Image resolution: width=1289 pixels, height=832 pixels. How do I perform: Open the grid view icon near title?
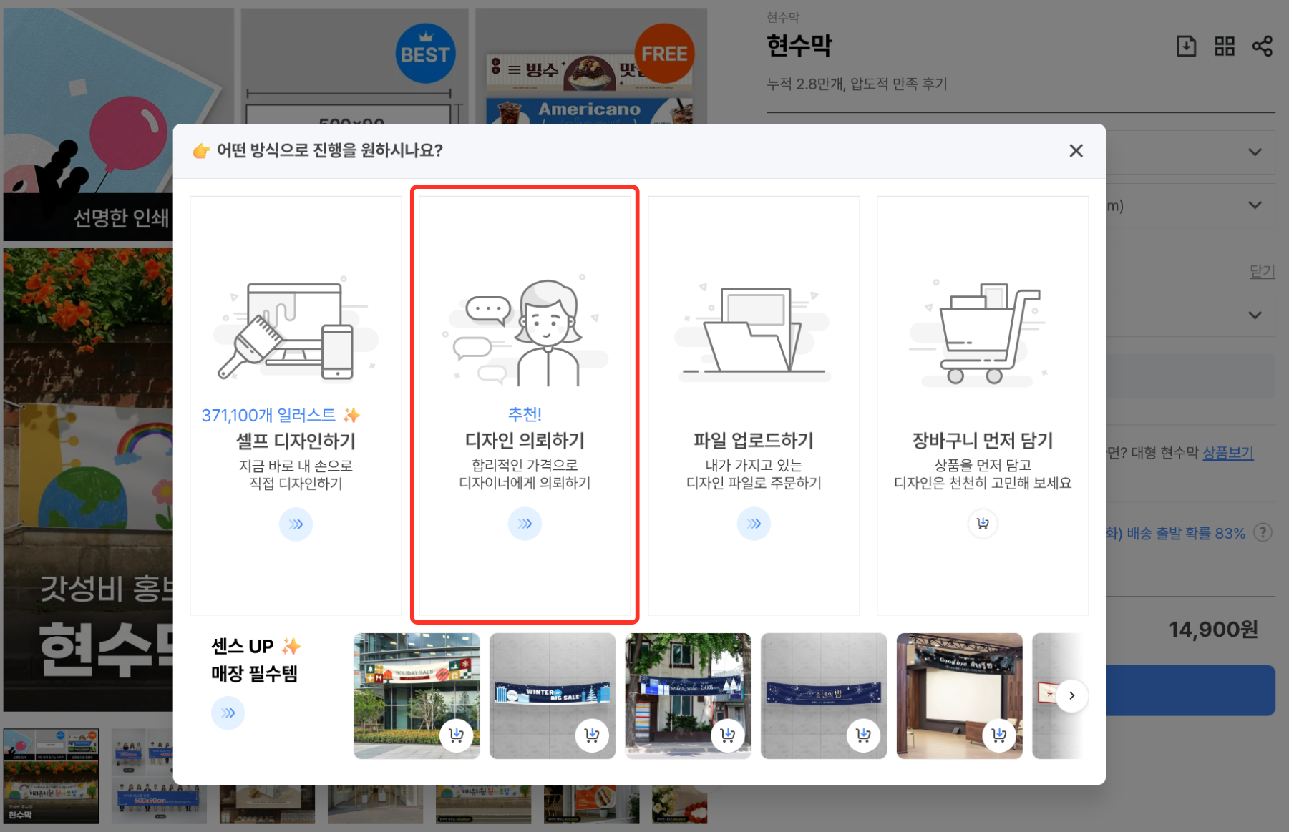pyautogui.click(x=1225, y=47)
